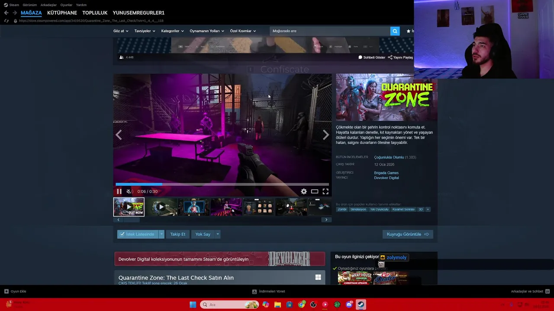Open the Zombi tag
The width and height of the screenshot is (554, 311).
coord(342,209)
